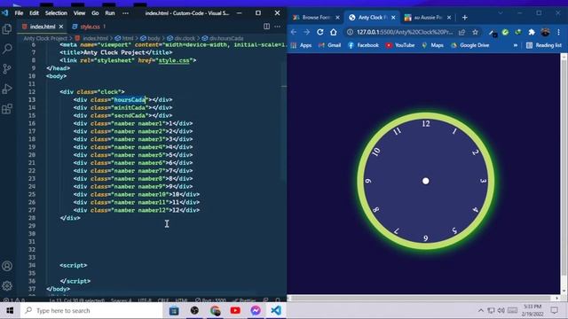The image size is (568, 319).
Task: Close the Anty Clock browser tab
Action: (394, 18)
